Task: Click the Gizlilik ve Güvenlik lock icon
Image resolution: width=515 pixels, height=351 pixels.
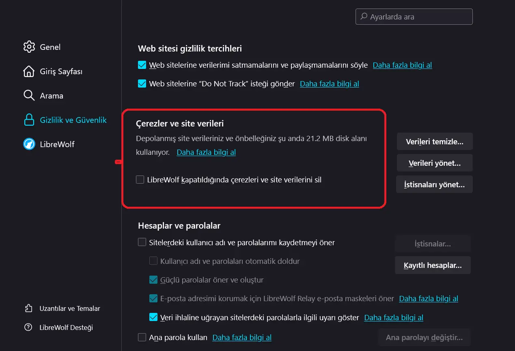Action: [x=29, y=120]
